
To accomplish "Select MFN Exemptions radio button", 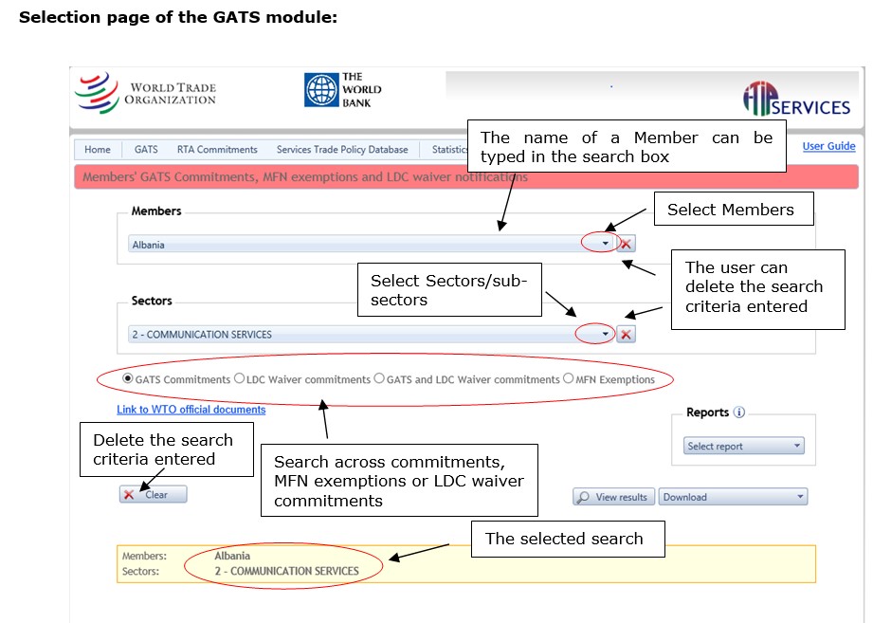I will tap(568, 378).
